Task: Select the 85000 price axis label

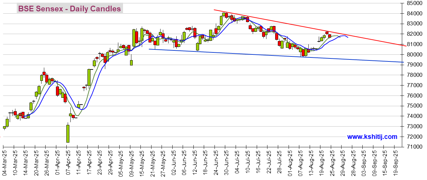Action: pyautogui.click(x=414, y=3)
